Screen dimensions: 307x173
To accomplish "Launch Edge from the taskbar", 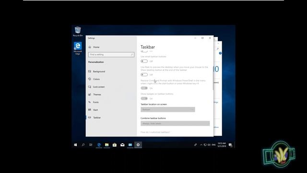I will point(99,145).
